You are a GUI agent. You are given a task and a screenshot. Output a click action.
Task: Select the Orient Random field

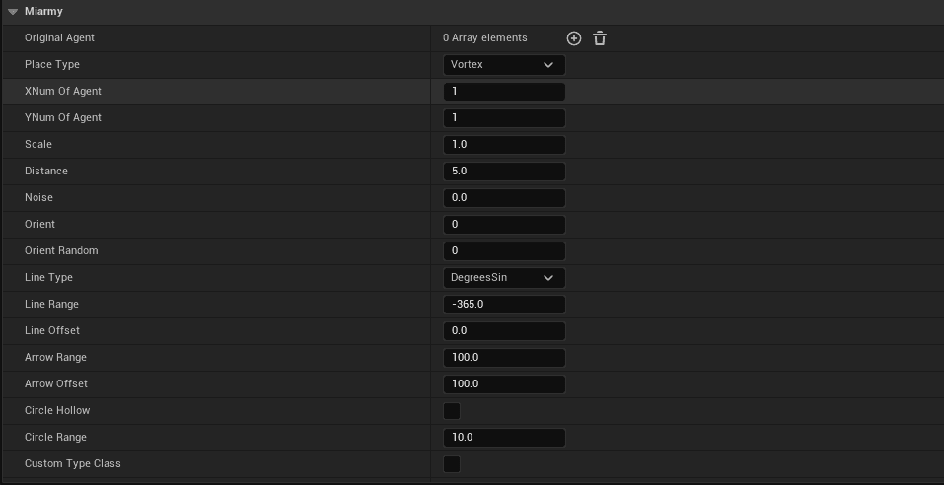click(x=504, y=251)
